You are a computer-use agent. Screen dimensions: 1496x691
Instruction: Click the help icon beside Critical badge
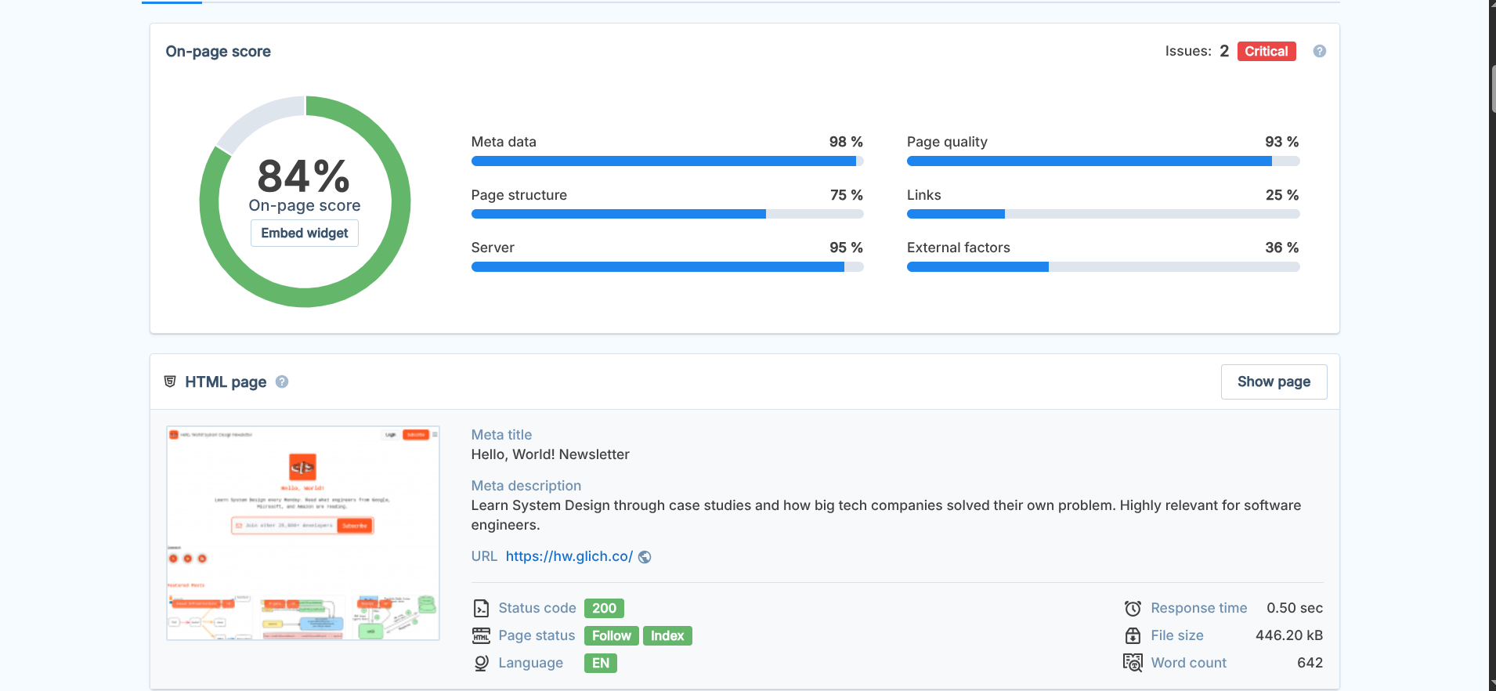pyautogui.click(x=1319, y=51)
